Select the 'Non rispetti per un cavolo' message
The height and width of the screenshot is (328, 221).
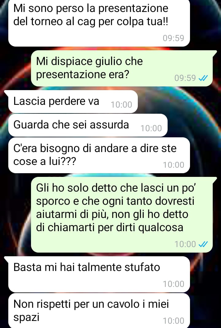[99, 311]
